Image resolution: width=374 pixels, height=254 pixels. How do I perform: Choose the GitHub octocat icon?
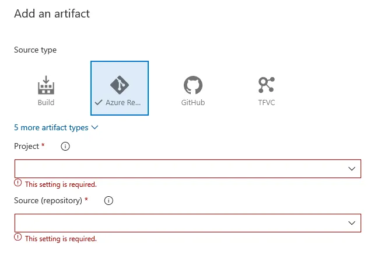tap(193, 85)
